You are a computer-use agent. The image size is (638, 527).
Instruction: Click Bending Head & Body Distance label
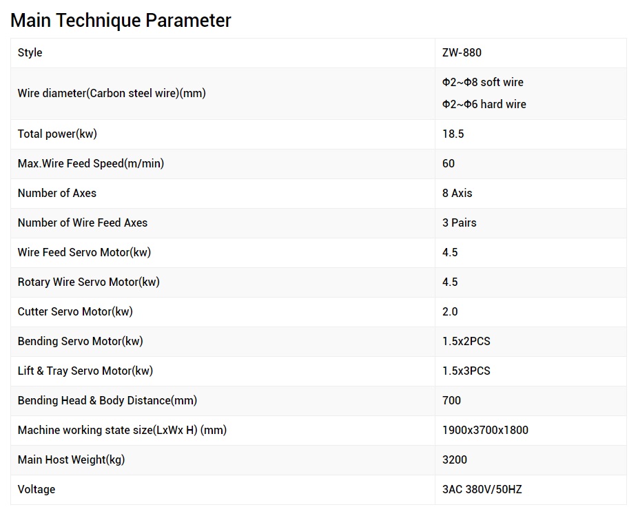(107, 401)
